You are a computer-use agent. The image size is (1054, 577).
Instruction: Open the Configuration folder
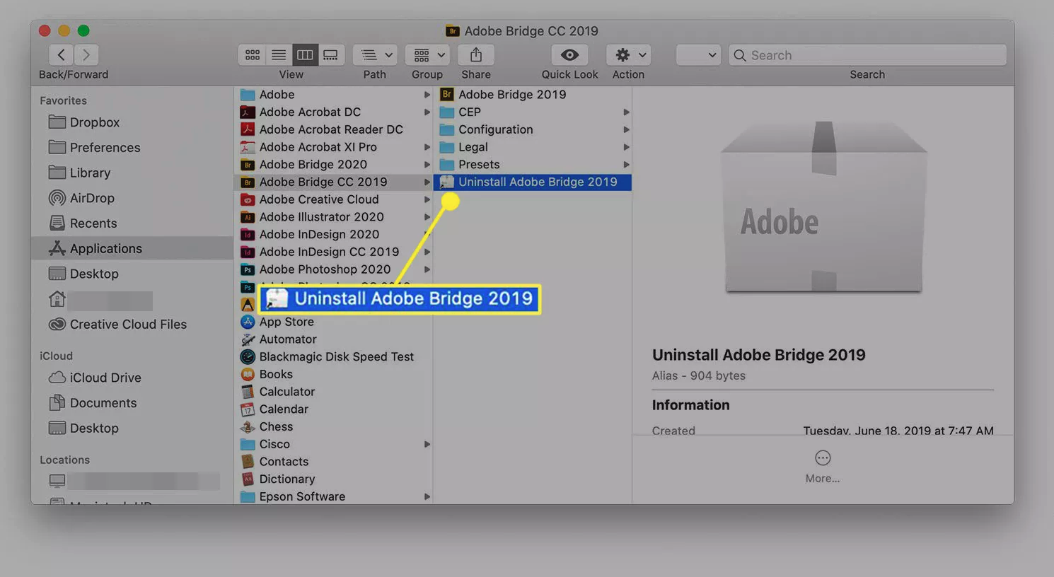coord(533,129)
